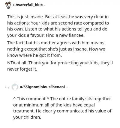Select the paragraph starting 'The fact that his mother'

pyautogui.click(x=56, y=49)
